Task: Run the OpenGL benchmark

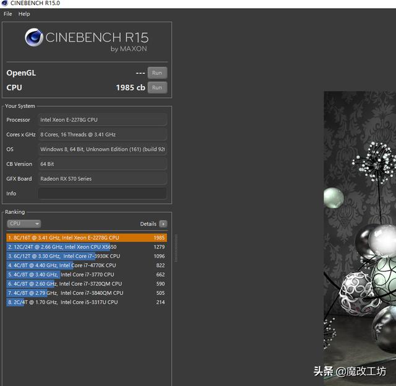Action: tap(157, 73)
